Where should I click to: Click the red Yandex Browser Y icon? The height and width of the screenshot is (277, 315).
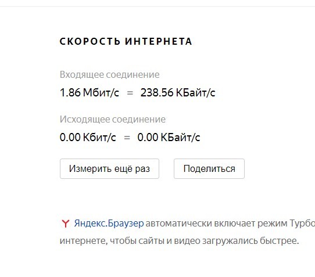[65, 224]
